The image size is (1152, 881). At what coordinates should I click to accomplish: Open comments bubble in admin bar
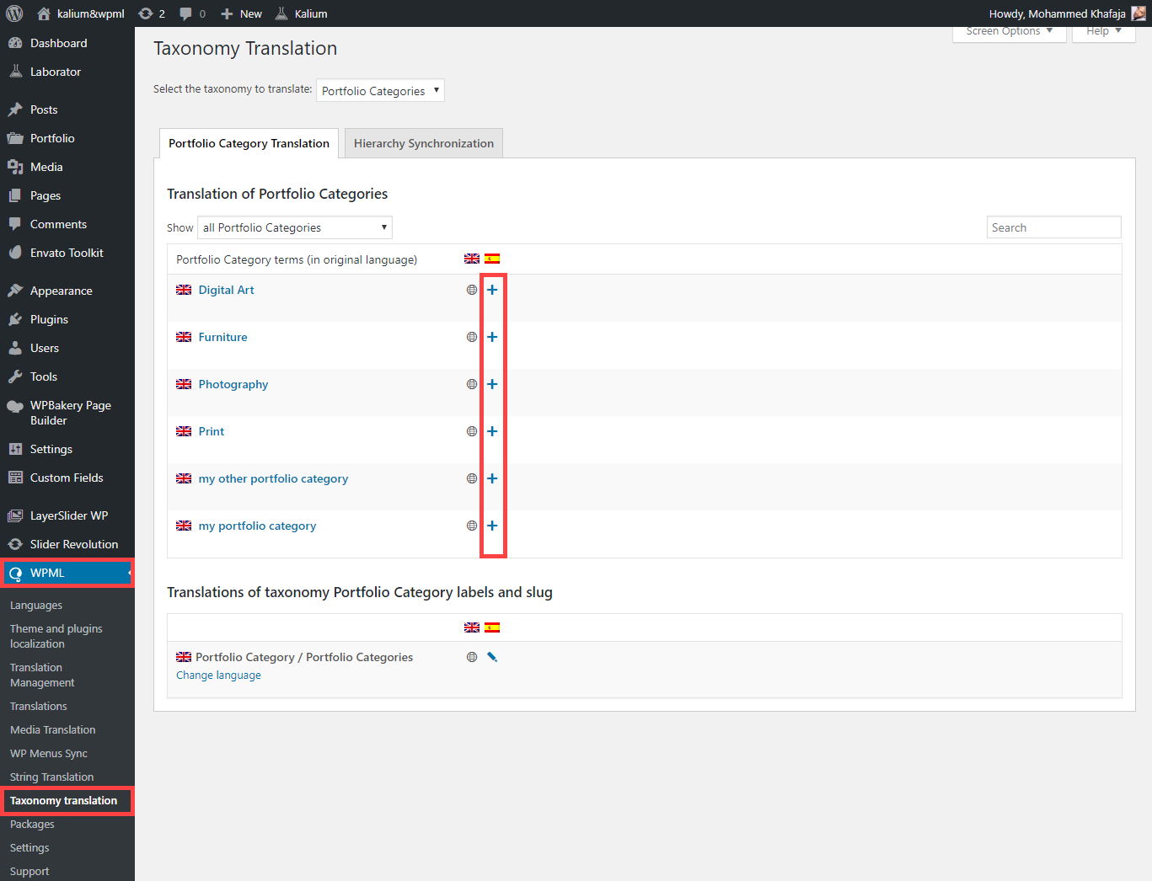tap(192, 13)
